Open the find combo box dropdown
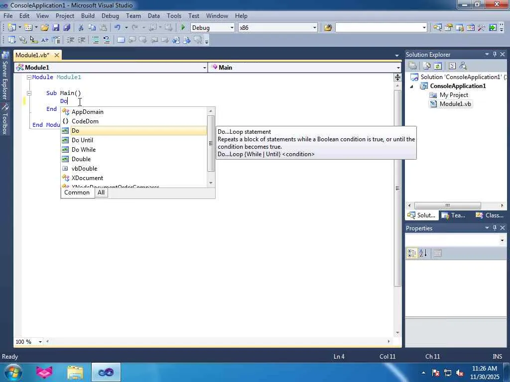Viewport: 510px width, 382px height. [x=424, y=28]
